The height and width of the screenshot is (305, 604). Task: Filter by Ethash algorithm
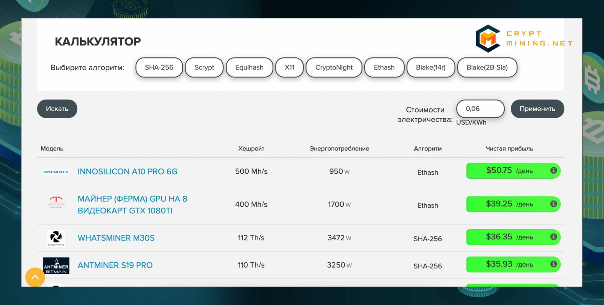pyautogui.click(x=384, y=67)
